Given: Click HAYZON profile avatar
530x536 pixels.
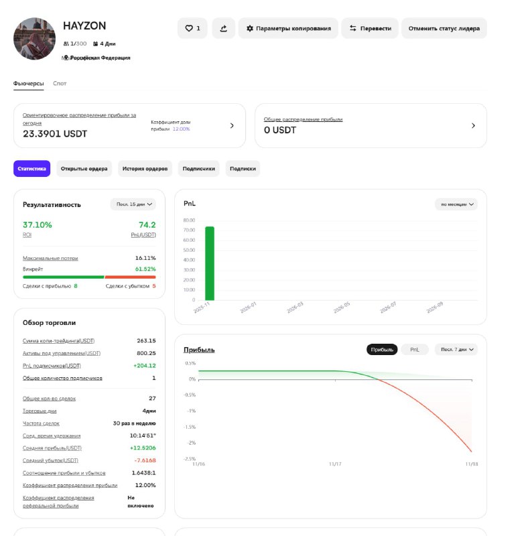Looking at the screenshot, I should click(34, 38).
